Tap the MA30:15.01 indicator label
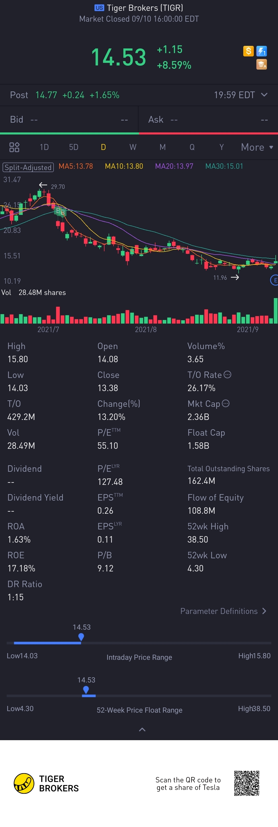 224,166
